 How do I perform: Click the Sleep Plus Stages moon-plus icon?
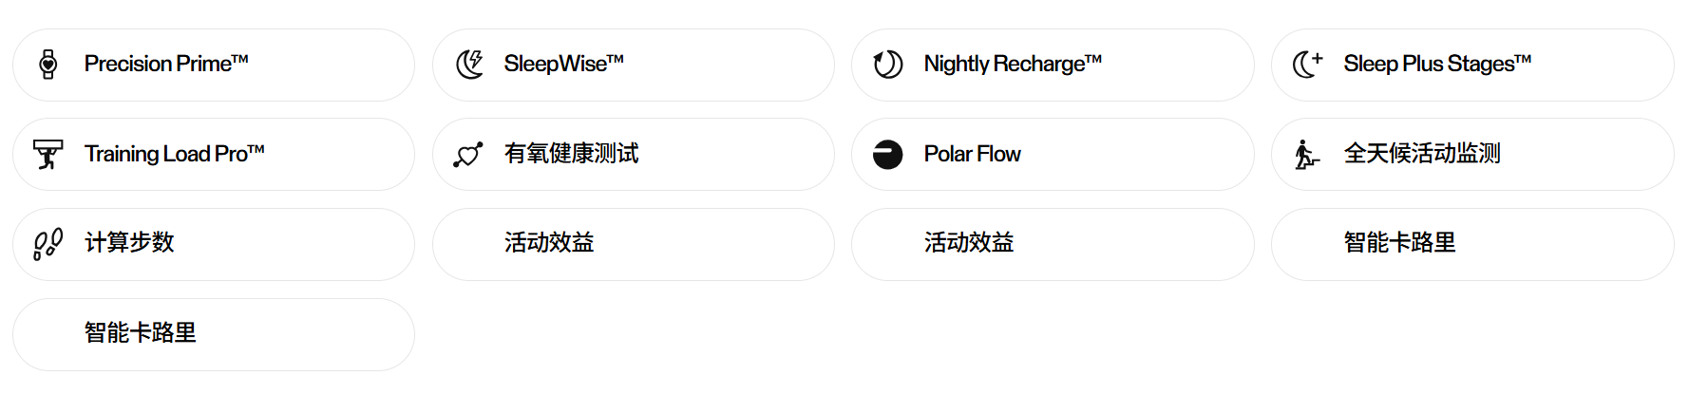coord(1307,65)
